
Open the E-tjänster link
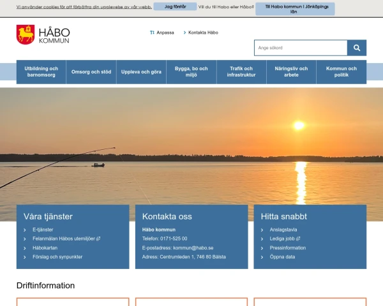point(43,229)
